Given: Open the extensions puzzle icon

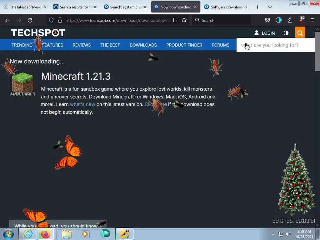Looking at the screenshot, I should pos(290,20).
